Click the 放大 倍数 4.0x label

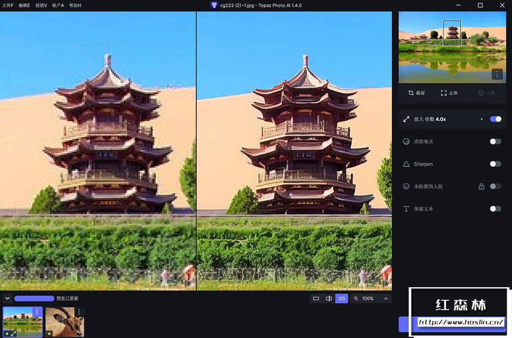(x=429, y=119)
